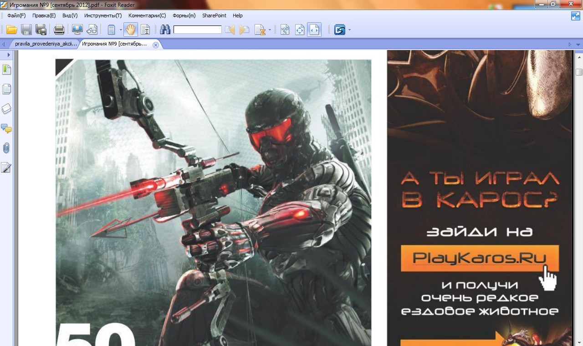The width and height of the screenshot is (583, 346).
Task: Expand the page layout dropdown arrow
Action: 121,30
